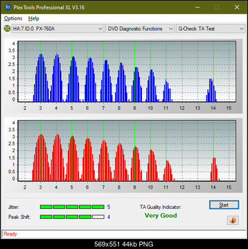The height and width of the screenshot is (249, 248).
Task: Click the PlexTools XL title bar icon
Action: point(8,7)
